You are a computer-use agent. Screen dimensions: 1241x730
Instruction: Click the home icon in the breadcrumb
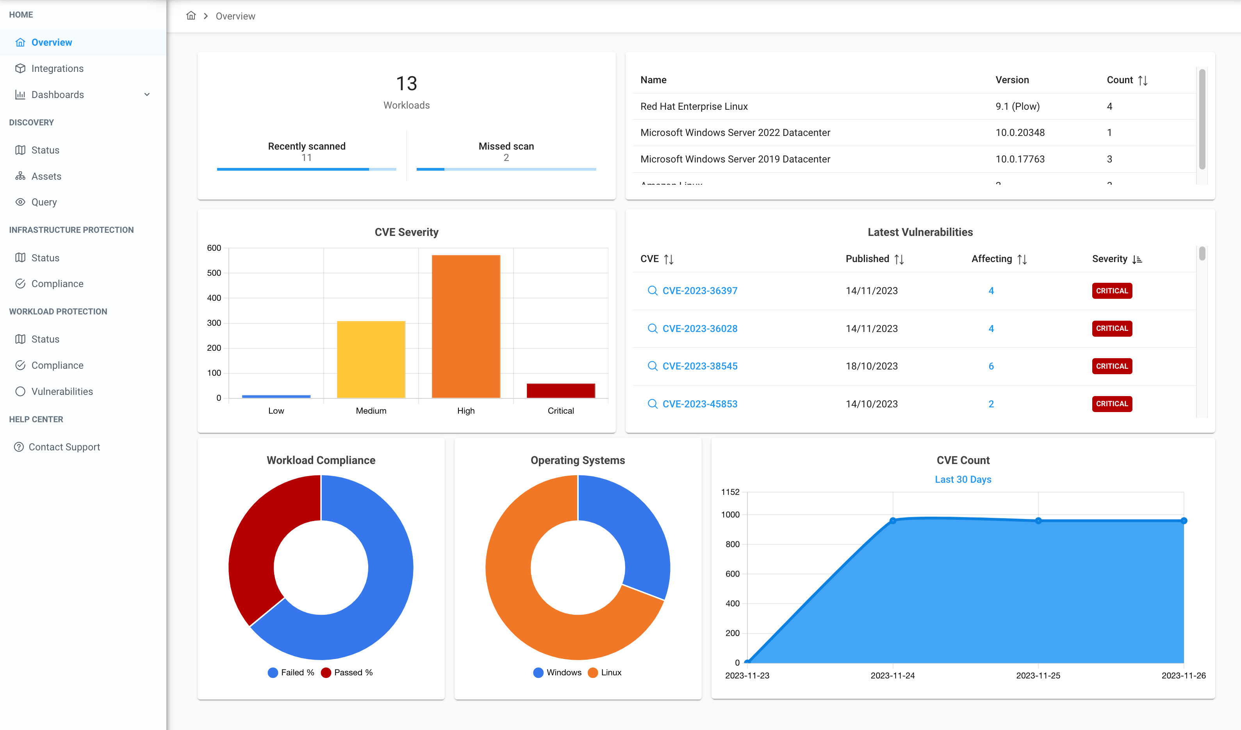[x=191, y=16]
